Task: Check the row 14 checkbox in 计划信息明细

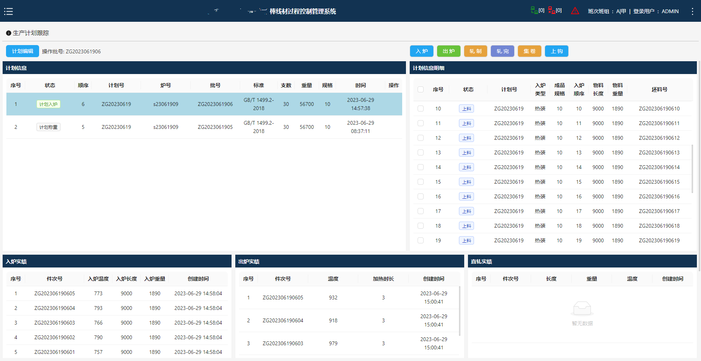Action: point(421,167)
